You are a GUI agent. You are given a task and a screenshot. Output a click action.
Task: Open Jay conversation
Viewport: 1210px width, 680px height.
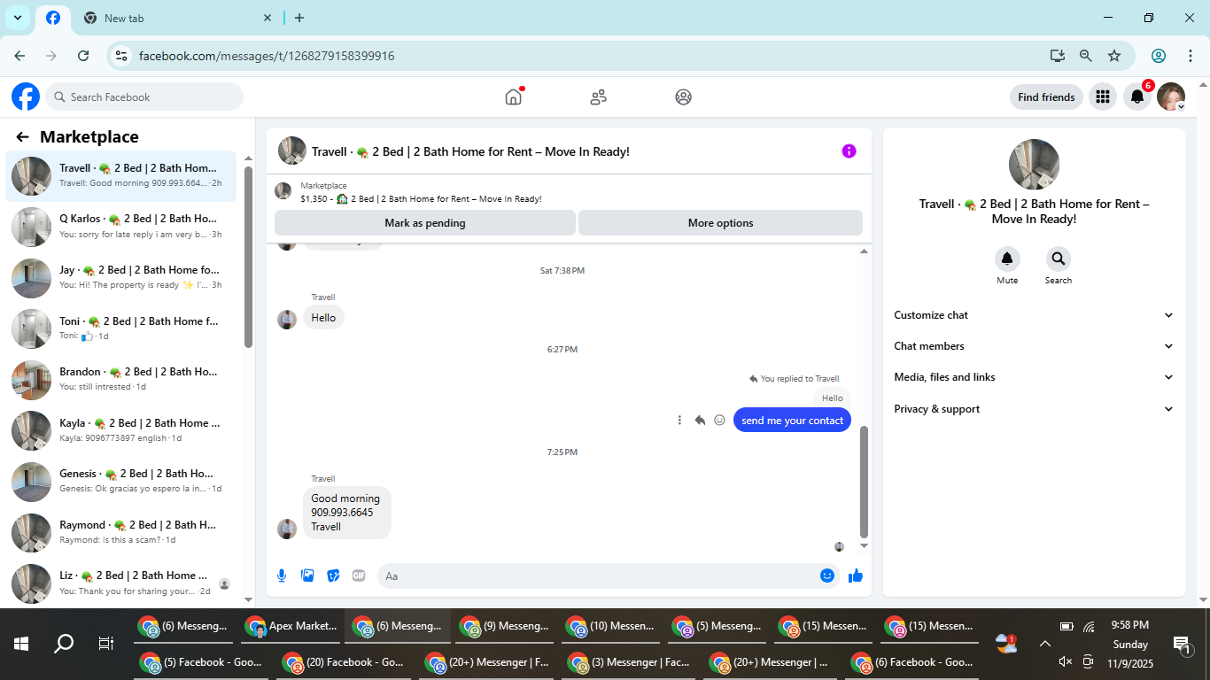(121, 278)
